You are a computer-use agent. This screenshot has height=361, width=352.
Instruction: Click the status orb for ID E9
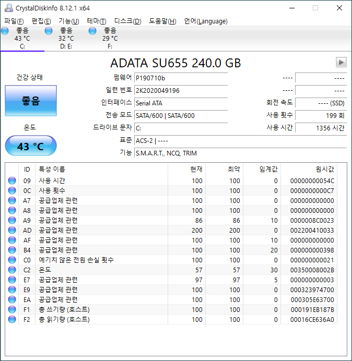click(12, 290)
